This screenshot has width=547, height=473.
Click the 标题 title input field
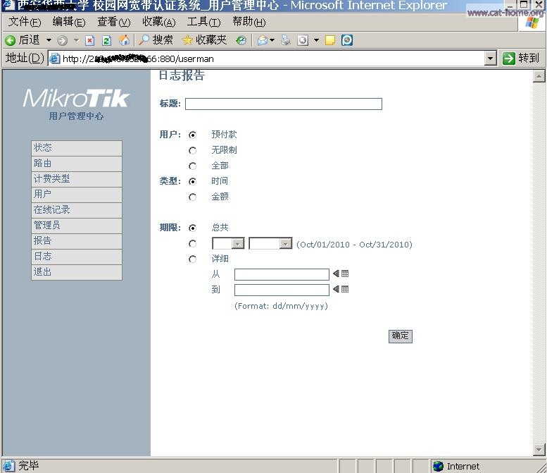[x=283, y=104]
